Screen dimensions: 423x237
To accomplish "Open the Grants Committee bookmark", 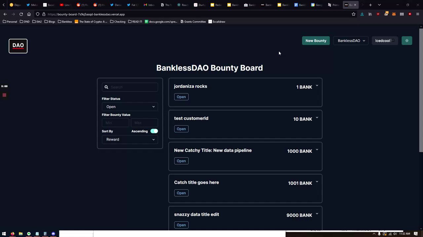I will click(193, 22).
